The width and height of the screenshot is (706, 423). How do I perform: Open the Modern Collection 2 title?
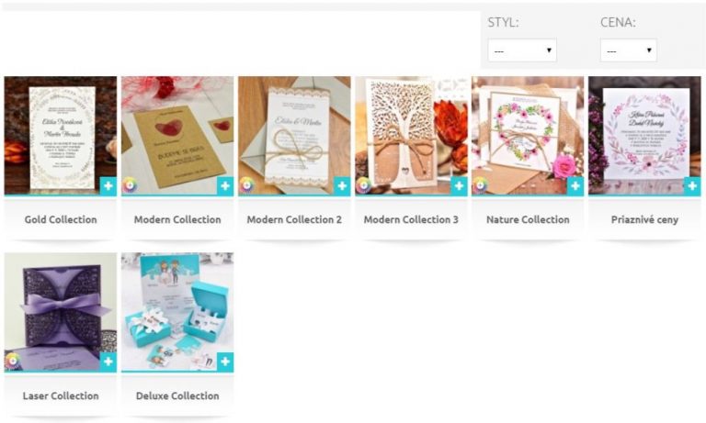click(294, 219)
